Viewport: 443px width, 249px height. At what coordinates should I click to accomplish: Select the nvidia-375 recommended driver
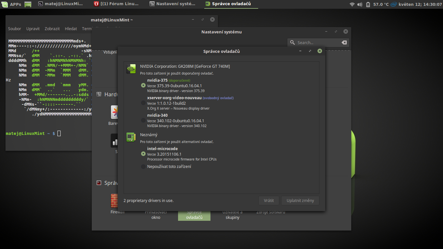[143, 85]
